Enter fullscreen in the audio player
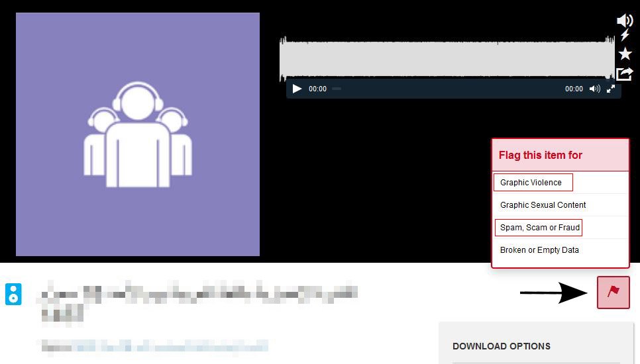Viewport: 640px width, 364px height. [x=611, y=89]
